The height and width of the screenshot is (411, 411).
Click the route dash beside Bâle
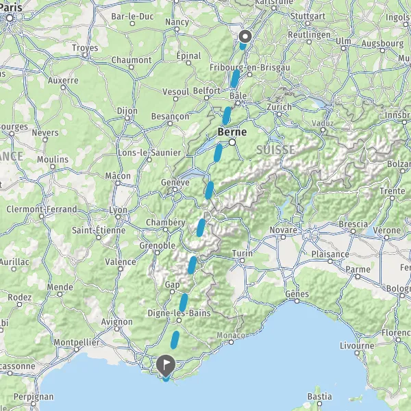pyautogui.click(x=227, y=116)
